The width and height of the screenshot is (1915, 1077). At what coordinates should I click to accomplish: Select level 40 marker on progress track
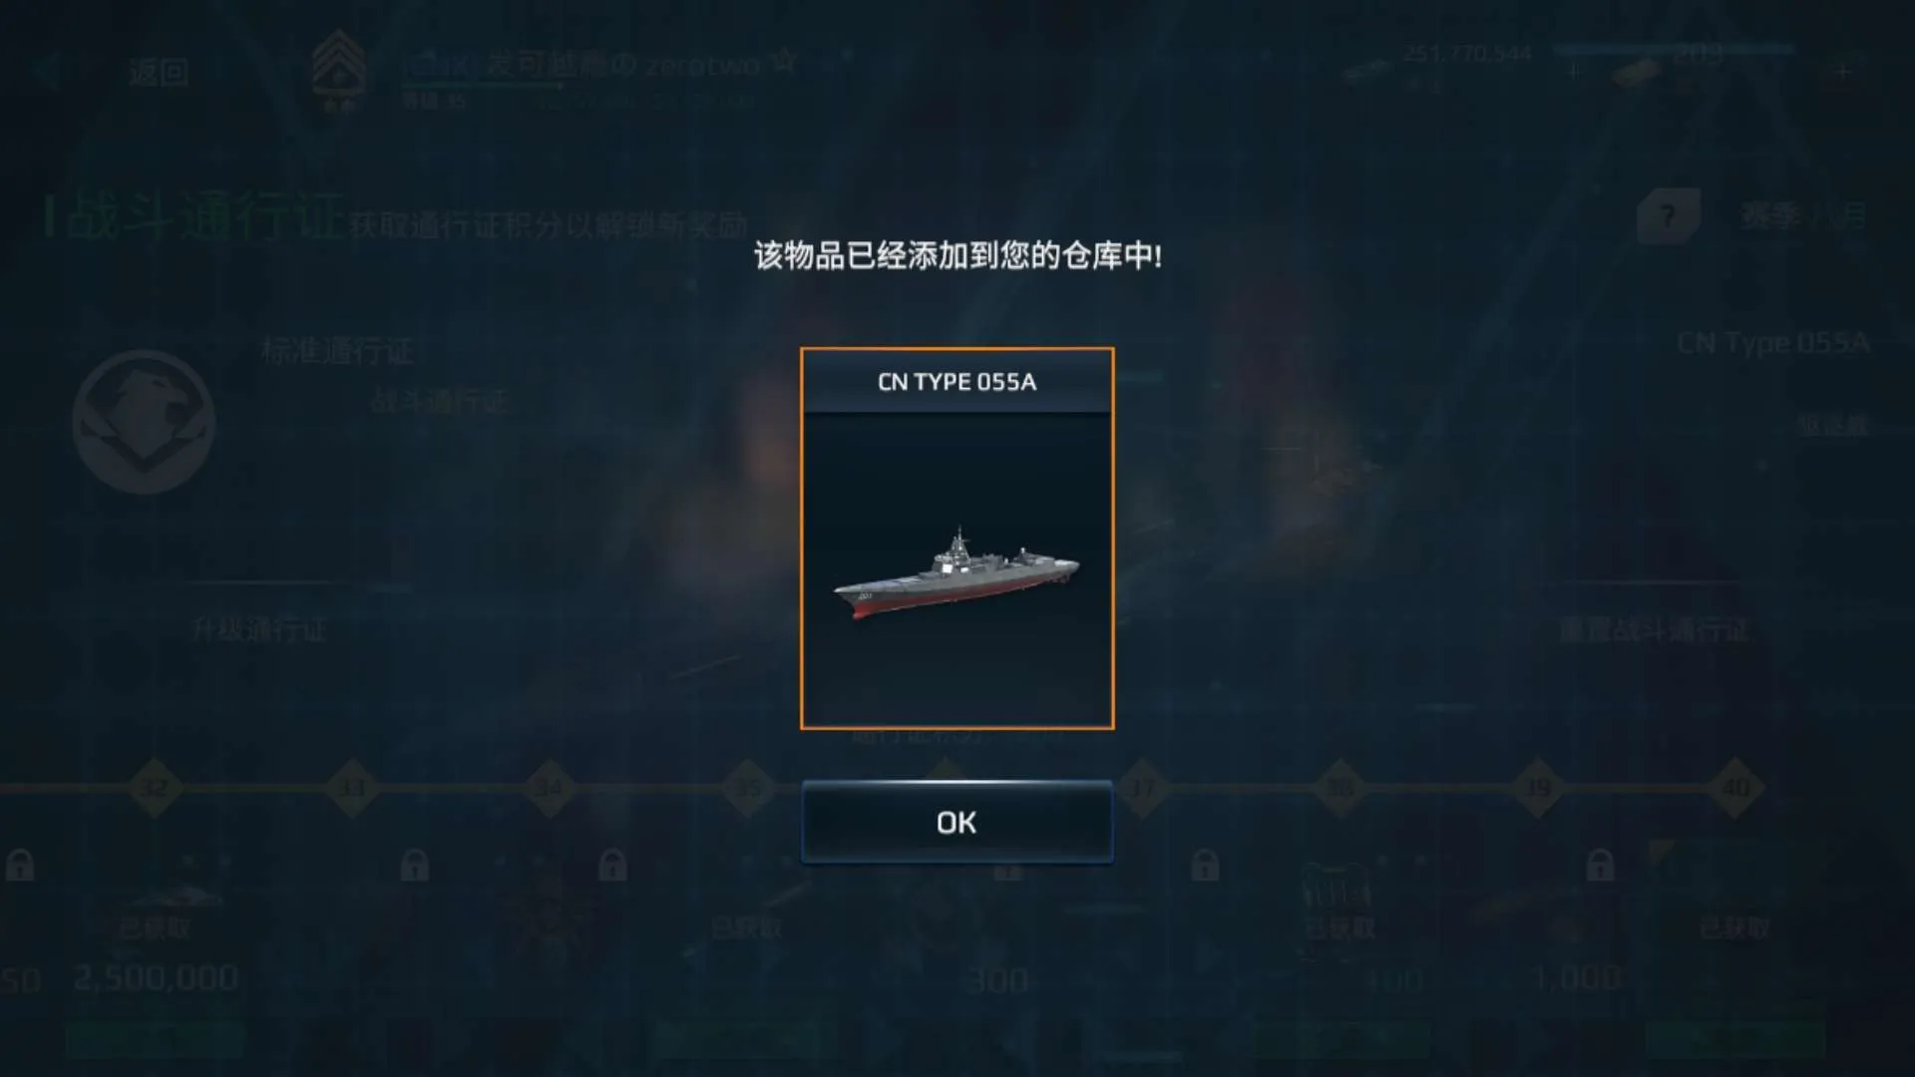(1735, 788)
